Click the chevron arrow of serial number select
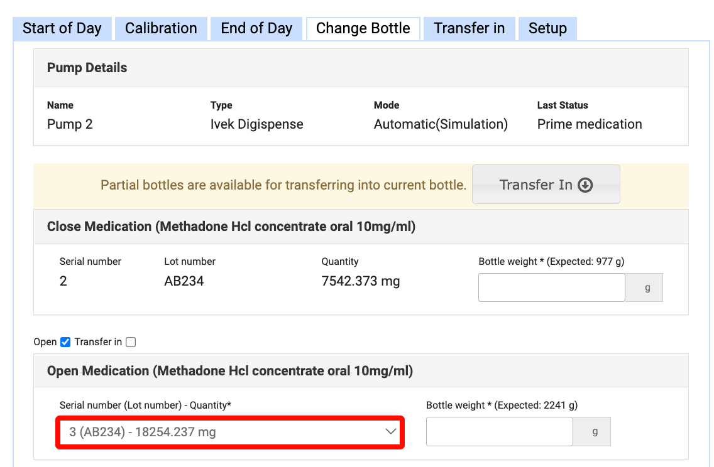The height and width of the screenshot is (467, 714). tap(390, 432)
